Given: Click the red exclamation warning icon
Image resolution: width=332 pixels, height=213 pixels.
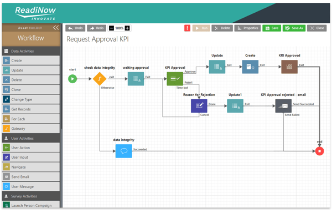Looking at the screenshot, I should coord(187,28).
